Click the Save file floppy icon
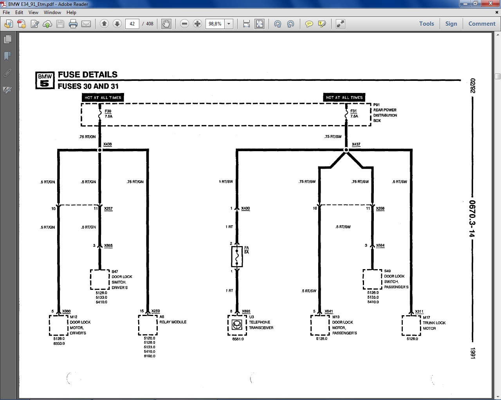 [60, 24]
